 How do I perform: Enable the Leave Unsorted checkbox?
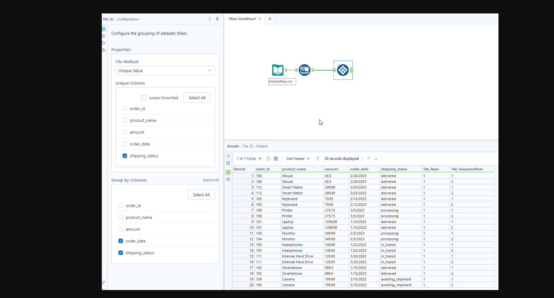(144, 98)
